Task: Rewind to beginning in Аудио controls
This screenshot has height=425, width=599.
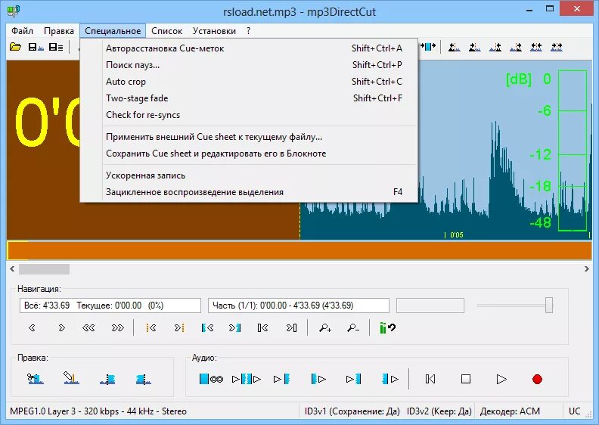Action: [x=430, y=379]
